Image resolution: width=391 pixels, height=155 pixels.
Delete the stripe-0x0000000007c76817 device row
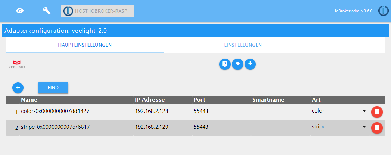coord(377,127)
